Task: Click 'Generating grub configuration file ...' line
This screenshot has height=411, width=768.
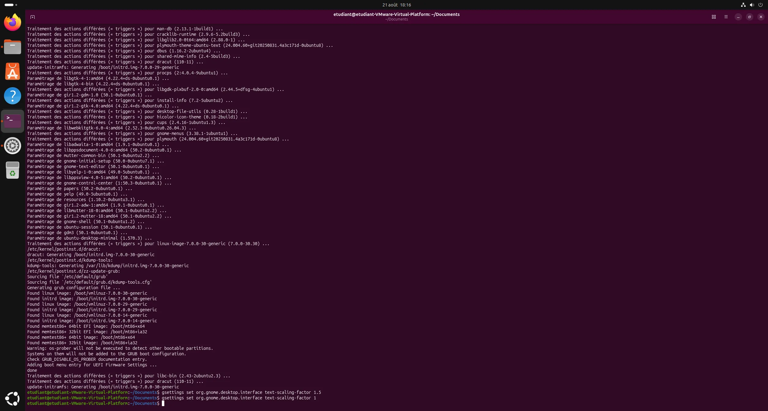Action: point(73,288)
